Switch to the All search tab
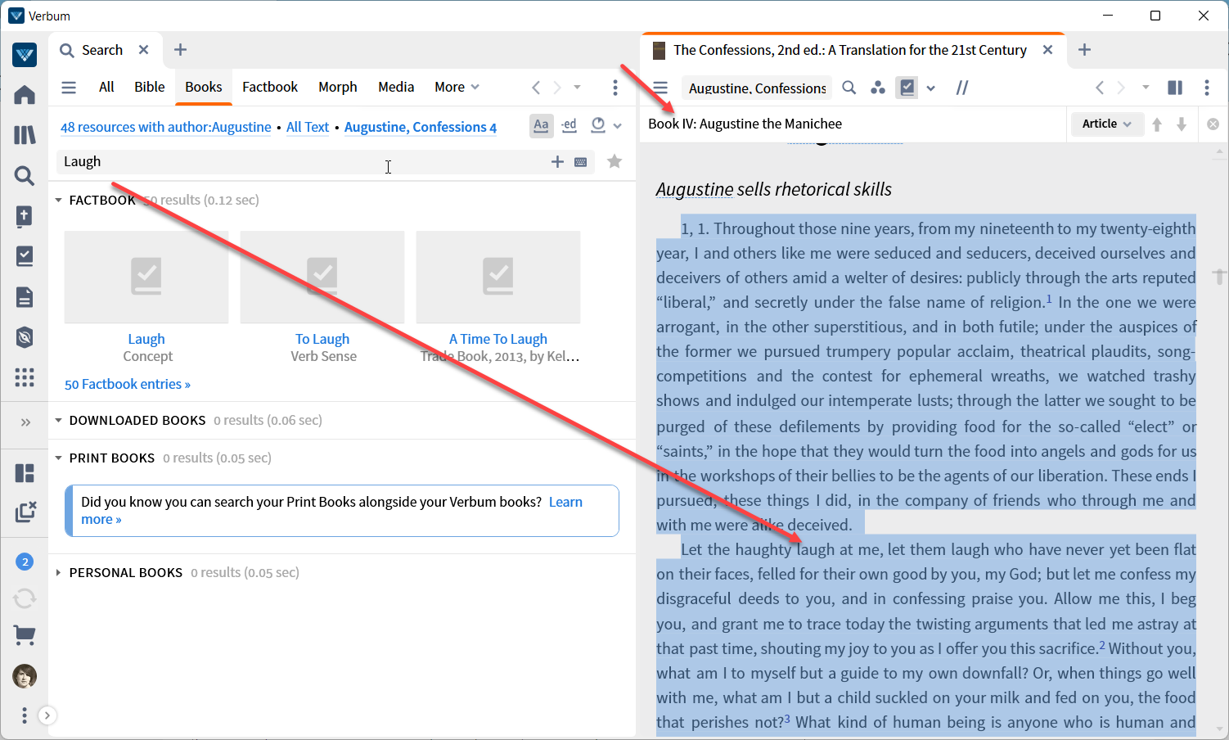Viewport: 1229px width, 740px height. coord(106,87)
